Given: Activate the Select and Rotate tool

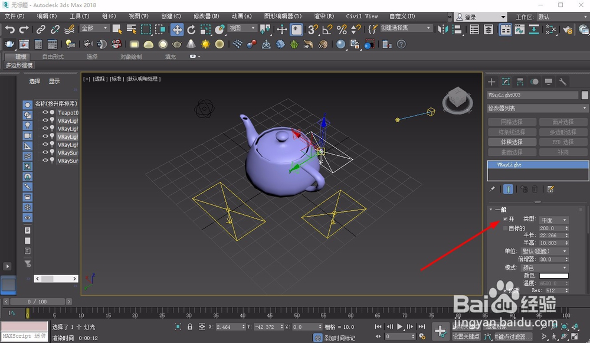Looking at the screenshot, I should [x=191, y=30].
